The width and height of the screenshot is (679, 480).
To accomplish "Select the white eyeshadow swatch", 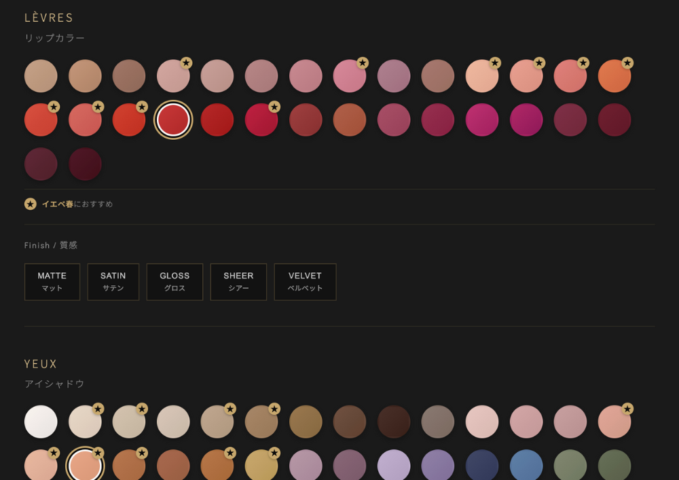I will point(41,422).
